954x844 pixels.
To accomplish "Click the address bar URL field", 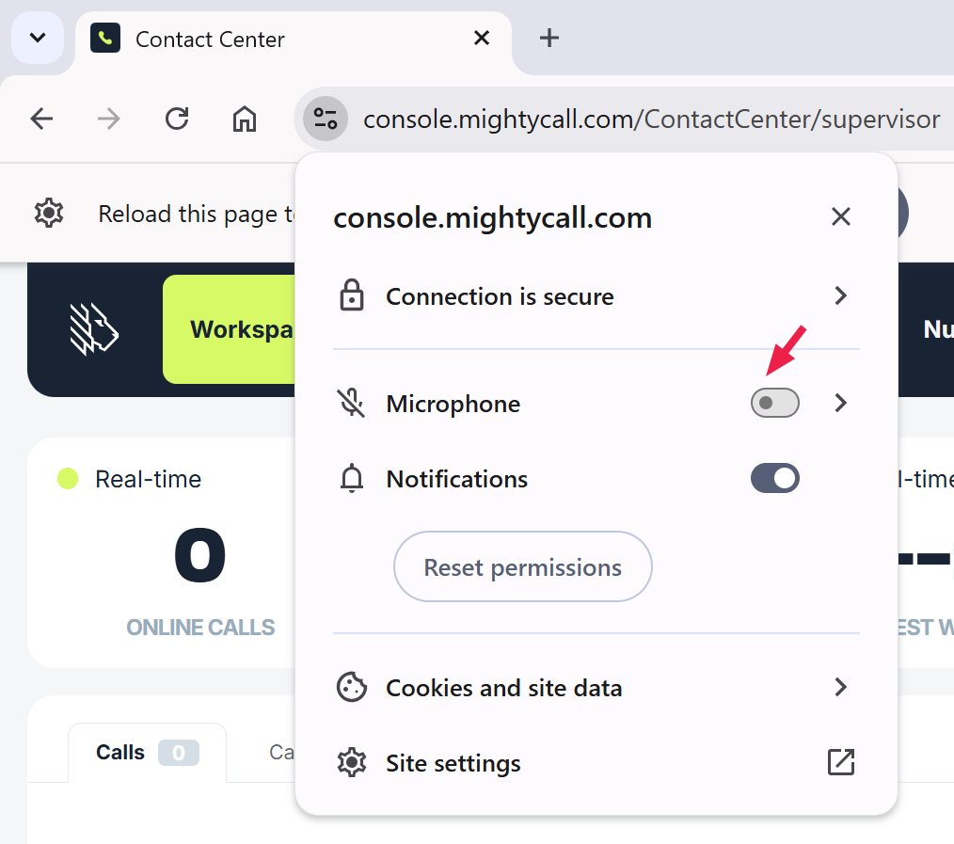I will pos(651,119).
